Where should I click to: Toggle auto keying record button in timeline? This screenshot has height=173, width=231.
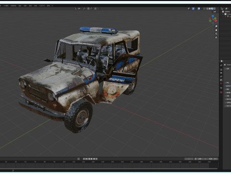pyautogui.click(x=78, y=159)
